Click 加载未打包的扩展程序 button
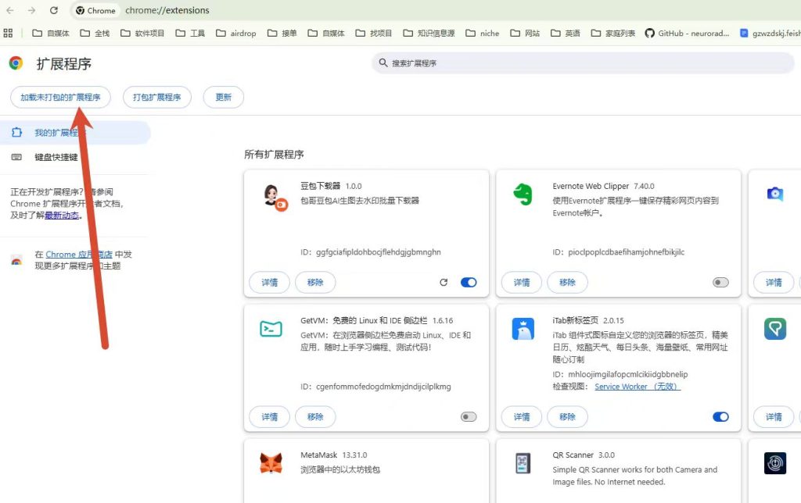 click(60, 97)
